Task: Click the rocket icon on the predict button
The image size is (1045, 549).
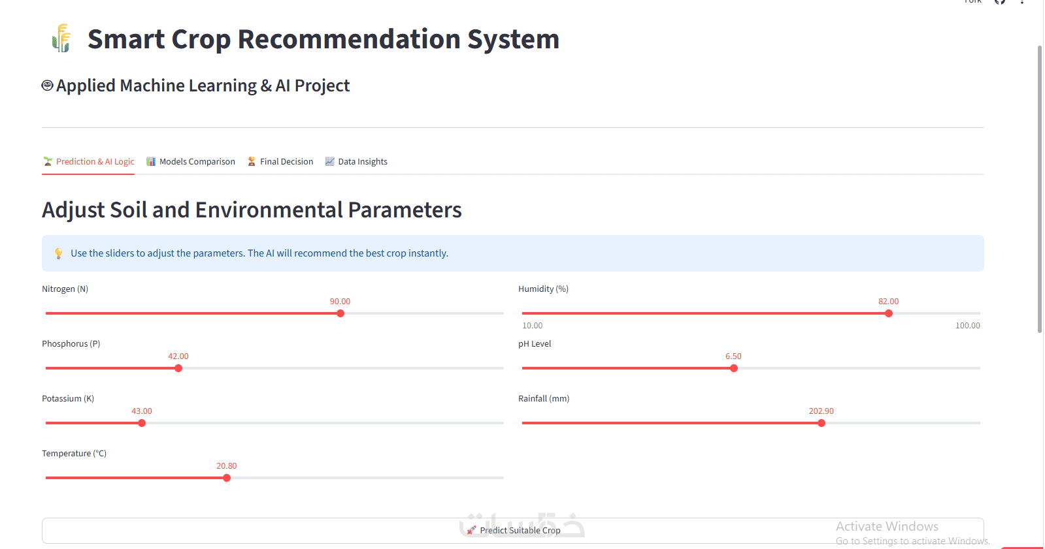Action: click(x=472, y=531)
